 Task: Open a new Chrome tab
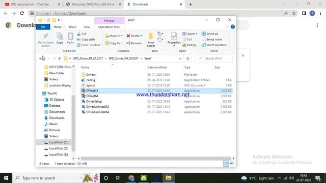tap(191, 5)
